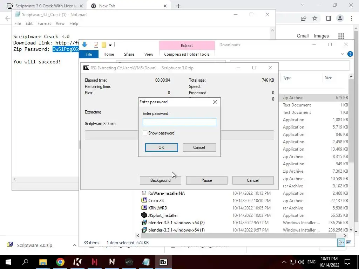This screenshot has height=269, width=359.
Task: Open Google apps grid
Action: pyautogui.click(x=341, y=36)
